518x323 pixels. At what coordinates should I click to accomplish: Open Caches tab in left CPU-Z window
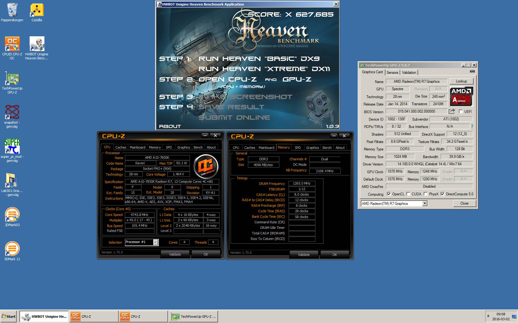tap(121, 147)
